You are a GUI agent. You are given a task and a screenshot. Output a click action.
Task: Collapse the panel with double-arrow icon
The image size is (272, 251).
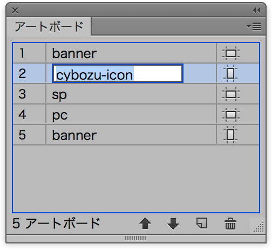coord(256,11)
